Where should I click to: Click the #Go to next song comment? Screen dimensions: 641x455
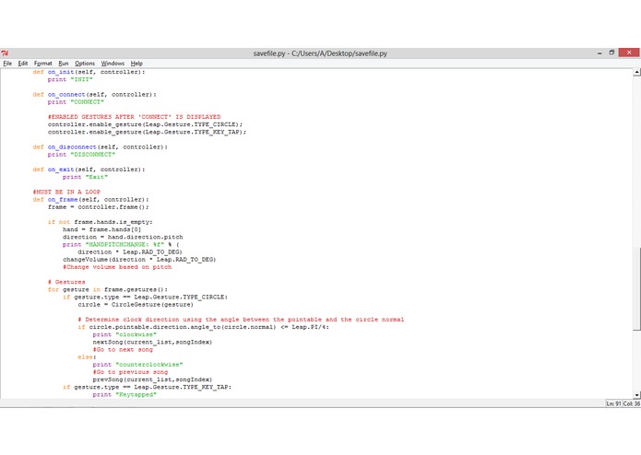pos(123,350)
